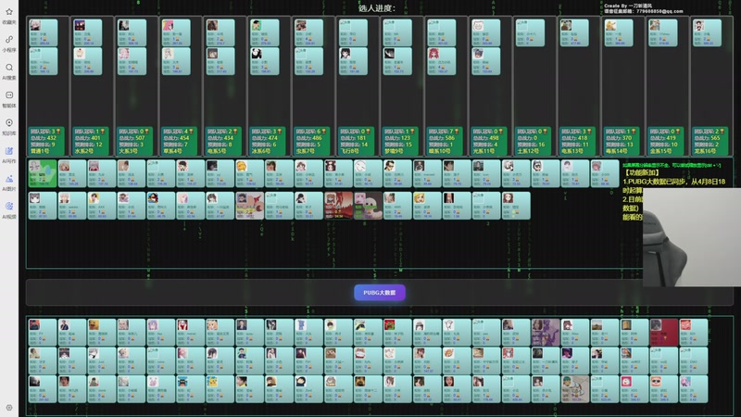
Task: Select the only player card in 毒系14号
Action: [619, 32]
